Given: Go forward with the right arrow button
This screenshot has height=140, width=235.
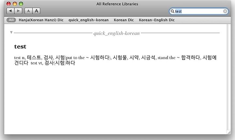Looking at the screenshot, I should (18, 11).
